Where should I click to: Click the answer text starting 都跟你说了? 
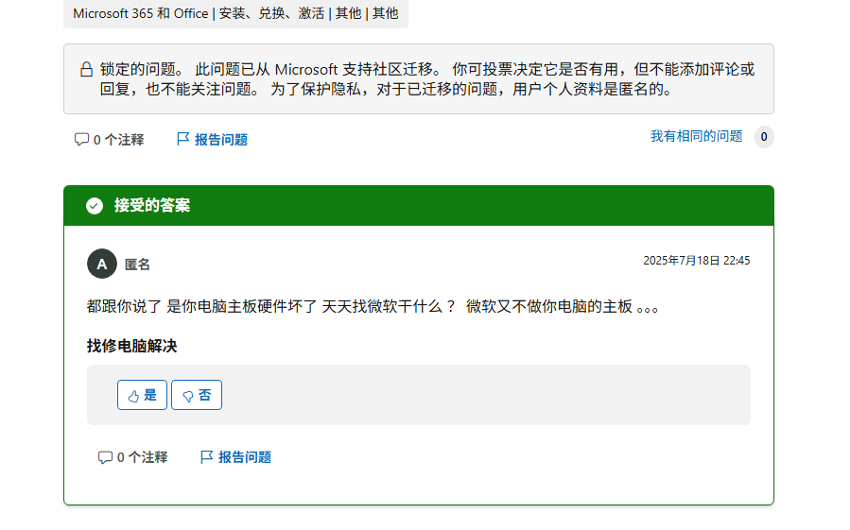click(x=373, y=307)
